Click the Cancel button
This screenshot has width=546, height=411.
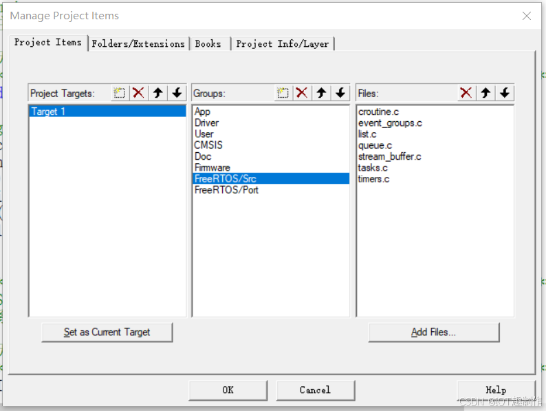point(316,390)
